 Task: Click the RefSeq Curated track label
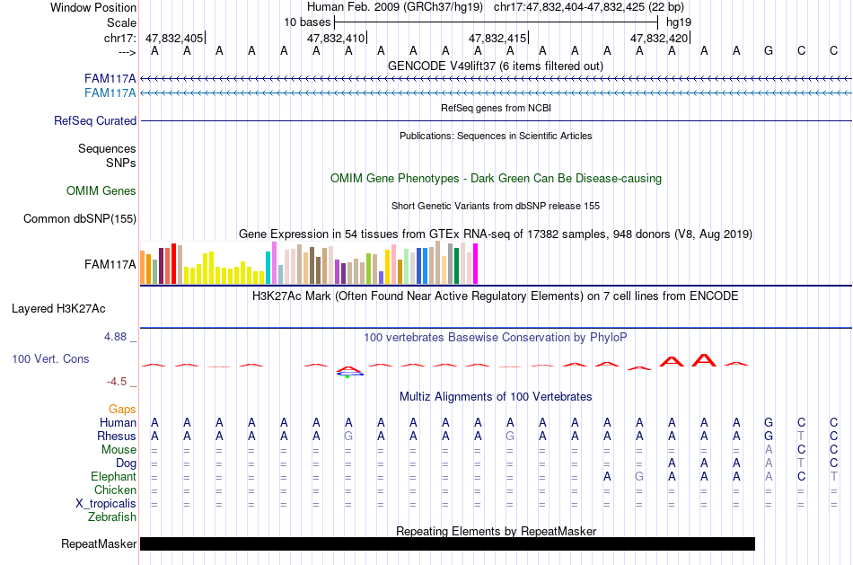95,121
